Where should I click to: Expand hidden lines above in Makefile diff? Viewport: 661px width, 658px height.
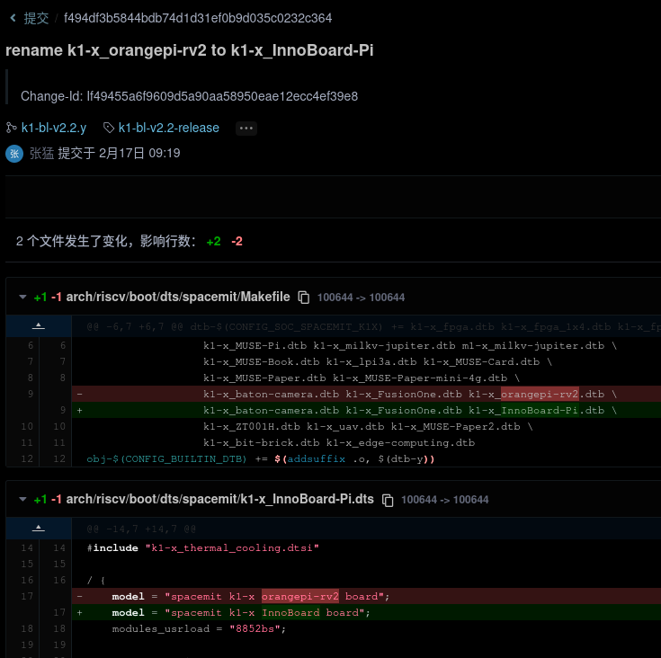[38, 326]
